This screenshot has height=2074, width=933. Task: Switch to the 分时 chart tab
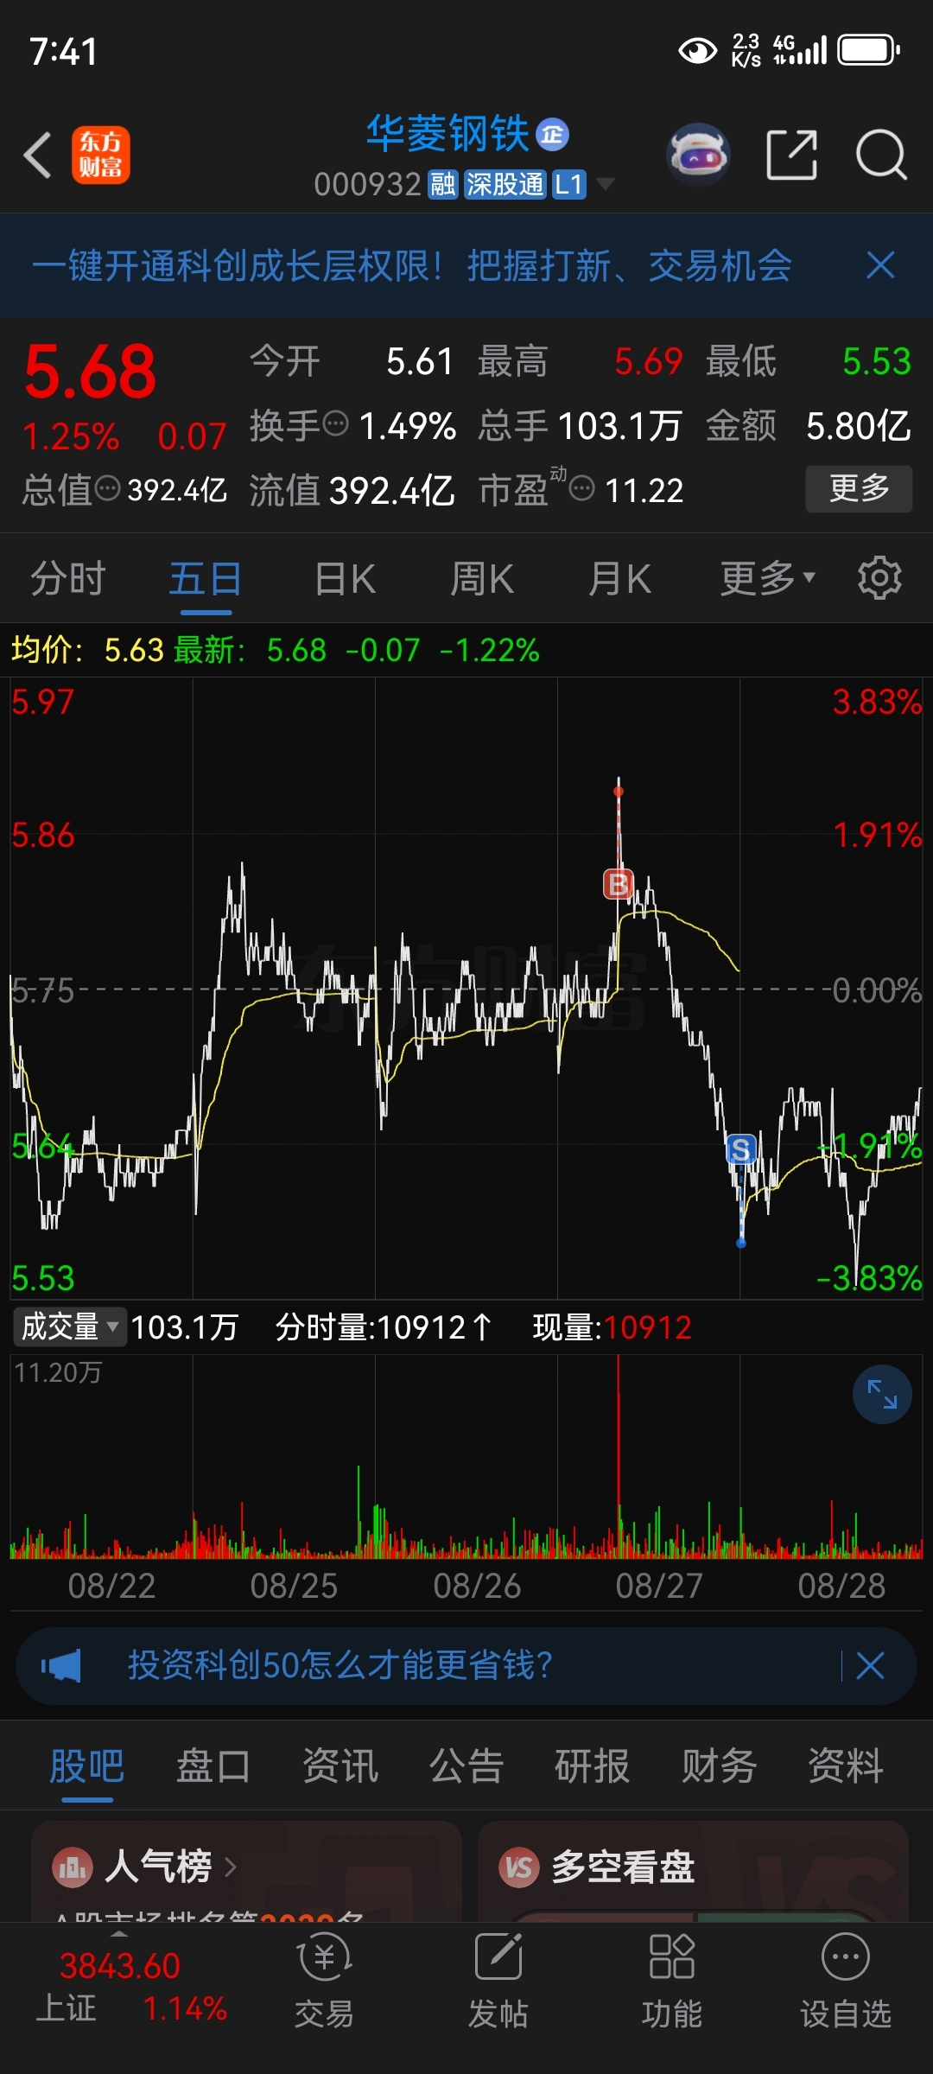point(68,578)
